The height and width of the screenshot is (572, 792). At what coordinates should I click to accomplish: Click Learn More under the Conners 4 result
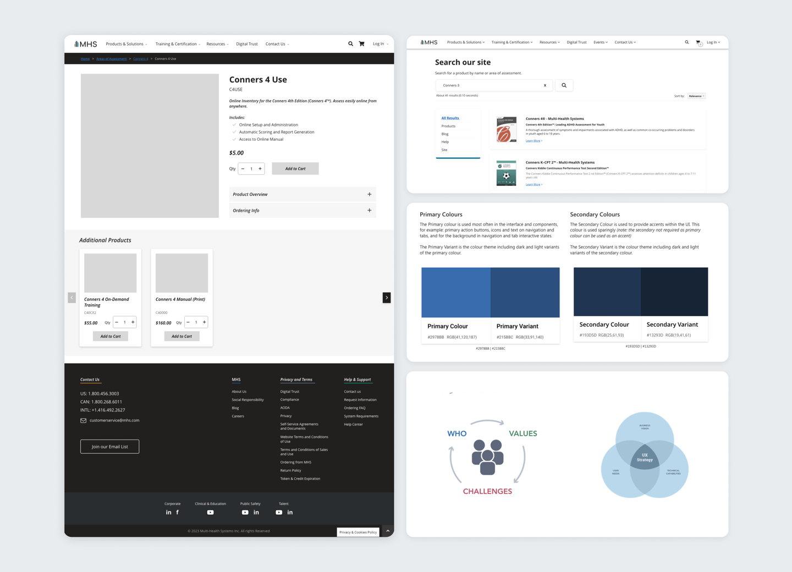pos(533,141)
